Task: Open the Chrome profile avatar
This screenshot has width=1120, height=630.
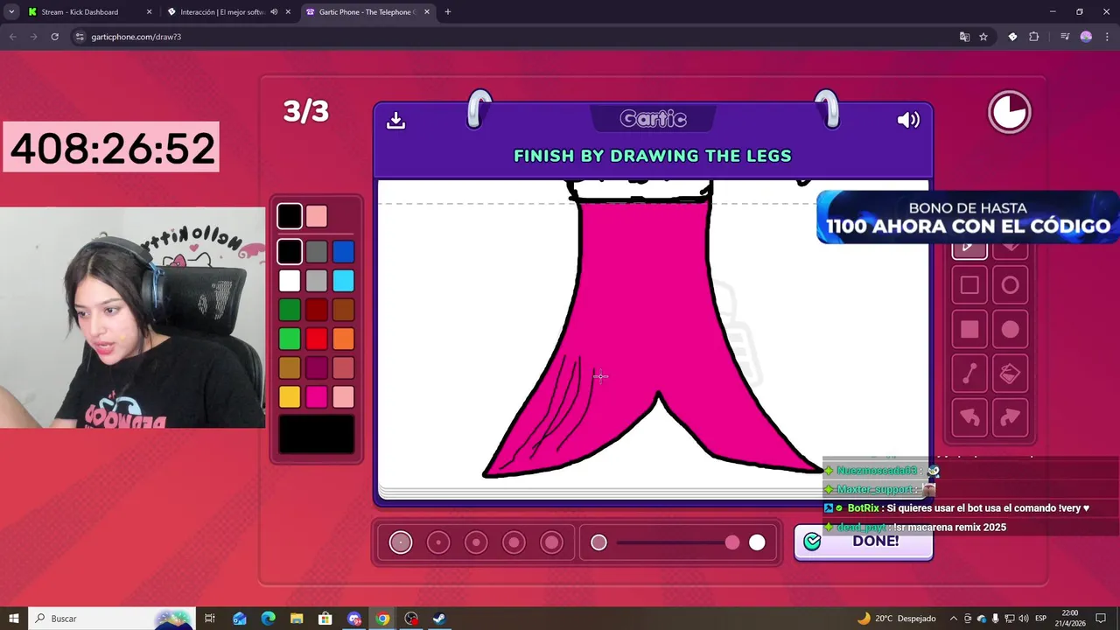Action: click(1086, 37)
